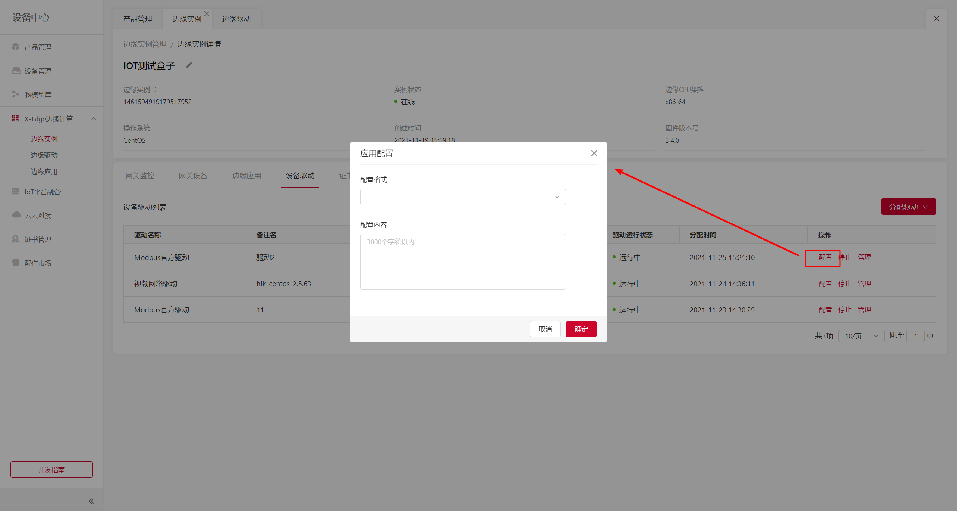Screen dimensions: 957x511
Task: Switch to the 边缘驱动 top tab
Action: point(236,19)
